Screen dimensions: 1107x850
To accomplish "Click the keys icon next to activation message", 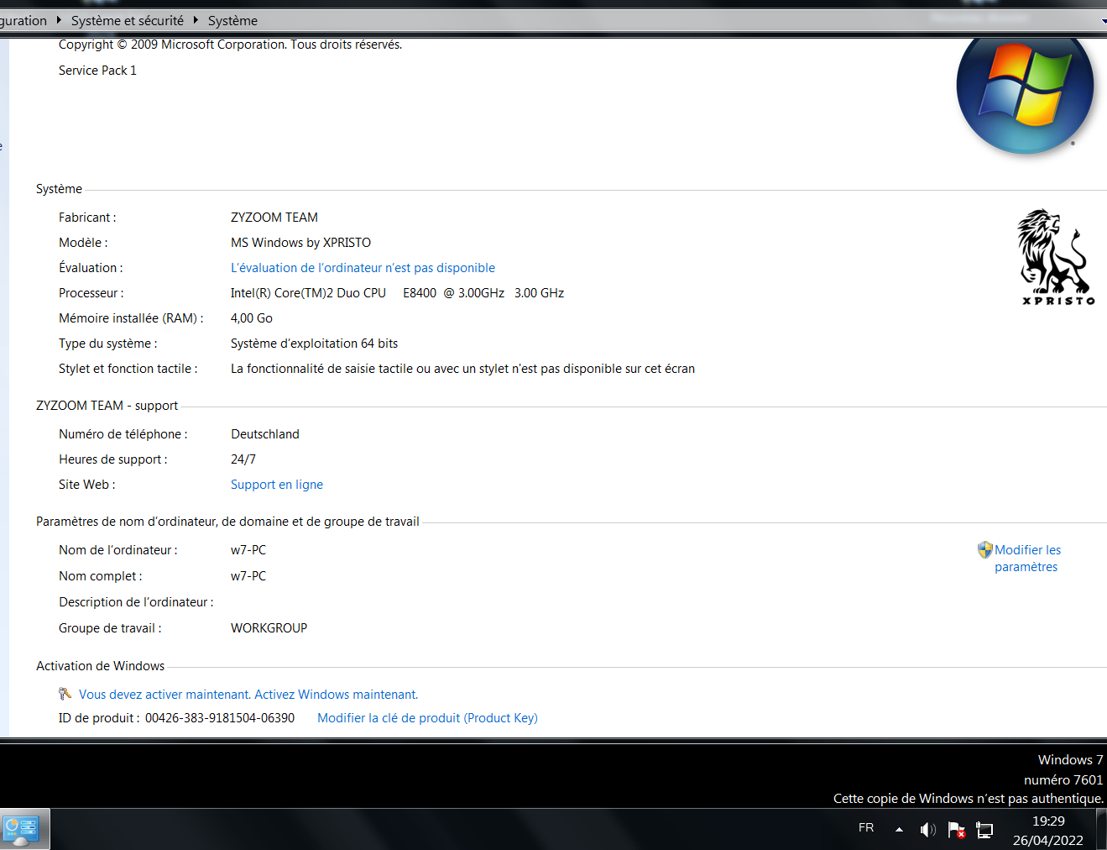I will [x=65, y=694].
